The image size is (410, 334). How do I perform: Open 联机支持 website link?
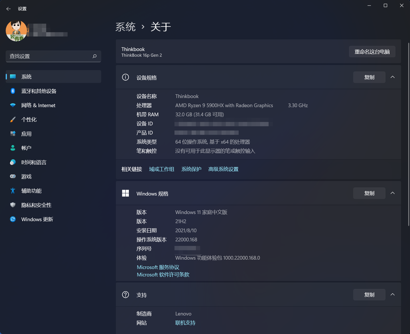[185, 323]
